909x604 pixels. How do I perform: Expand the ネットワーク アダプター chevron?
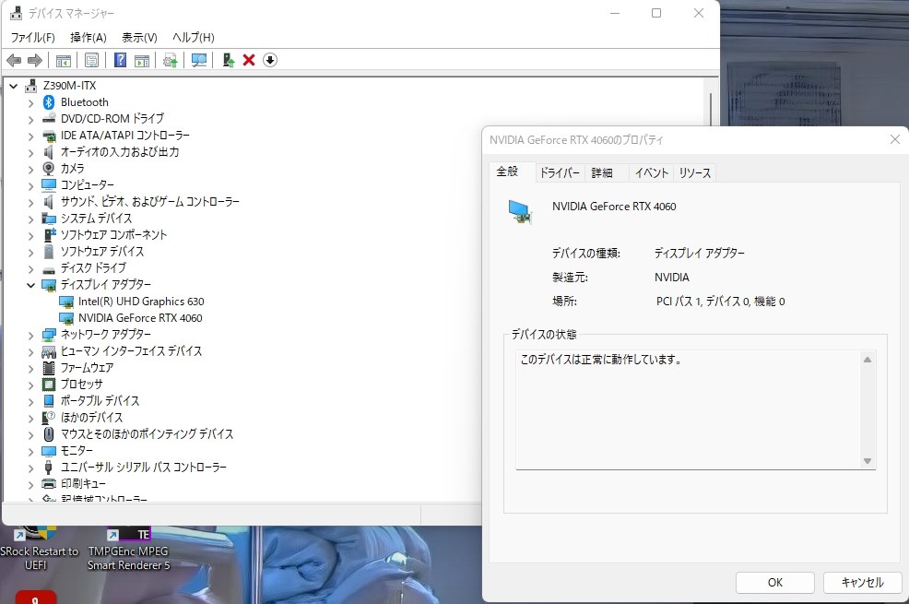[x=30, y=335]
